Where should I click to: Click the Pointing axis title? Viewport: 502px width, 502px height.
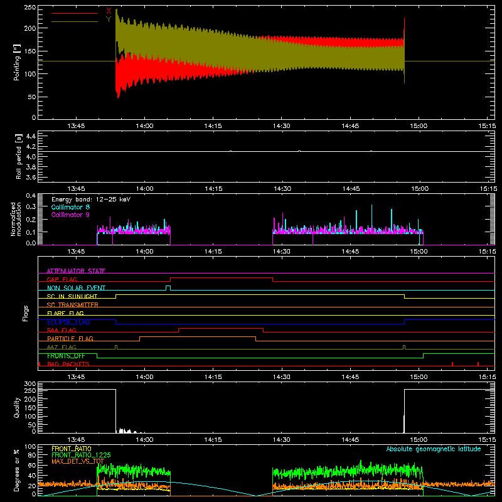pyautogui.click(x=17, y=62)
